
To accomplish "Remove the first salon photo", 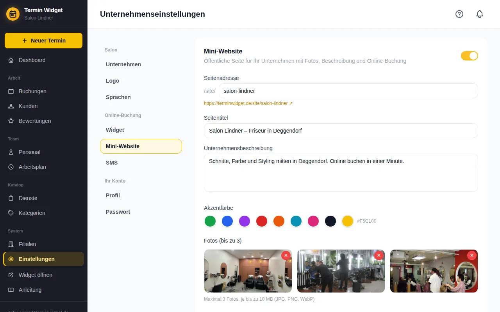I will (286, 255).
